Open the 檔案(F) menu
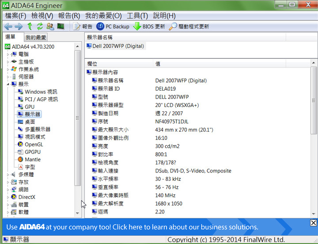 (x=15, y=15)
